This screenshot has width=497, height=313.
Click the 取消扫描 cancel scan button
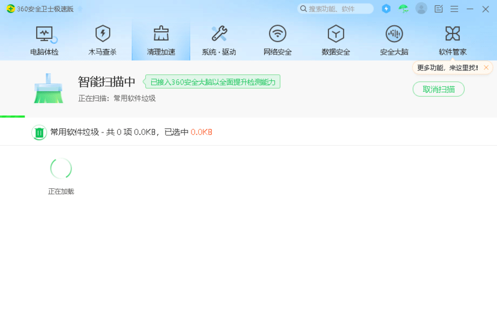click(x=438, y=89)
